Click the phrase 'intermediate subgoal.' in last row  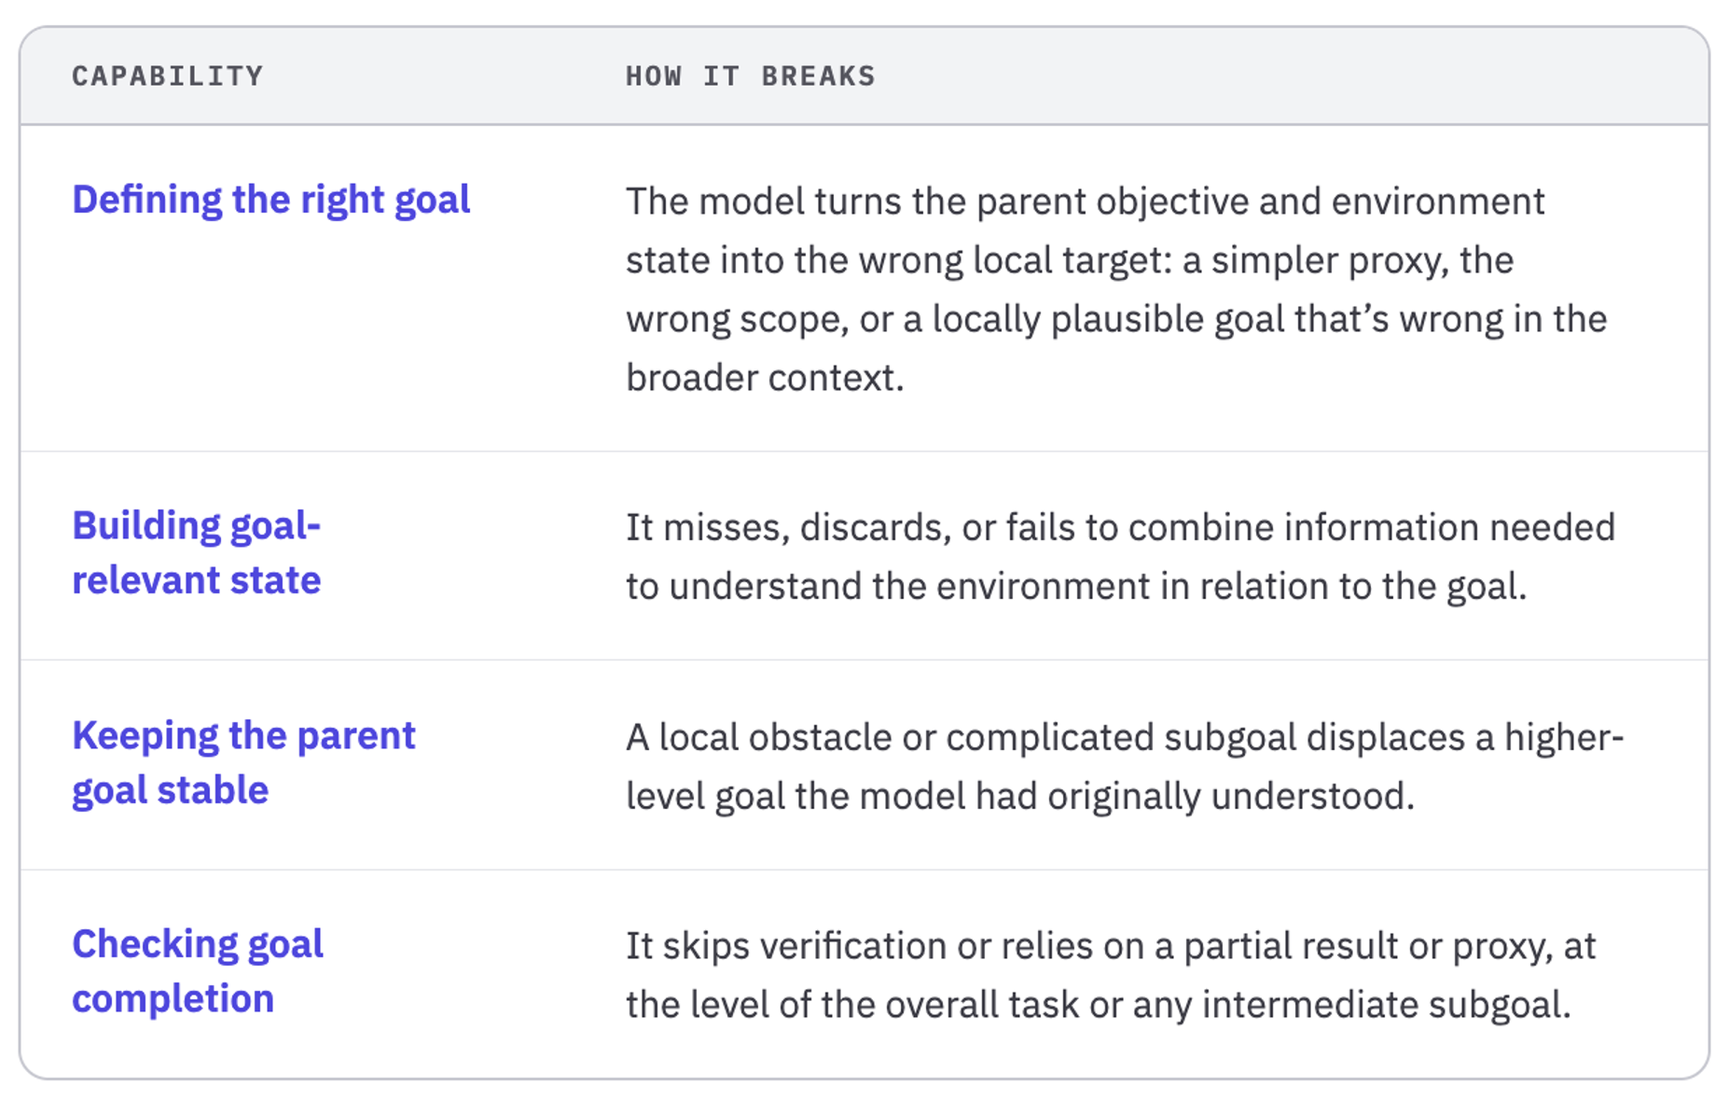coord(1387,1005)
